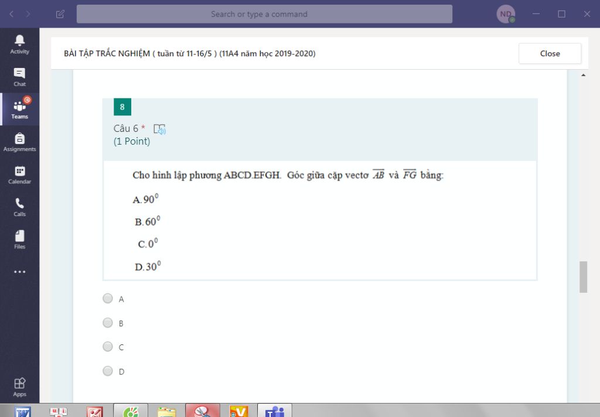This screenshot has height=417, width=600.
Task: Open Microsoft Word from the taskbar
Action: click(x=23, y=411)
